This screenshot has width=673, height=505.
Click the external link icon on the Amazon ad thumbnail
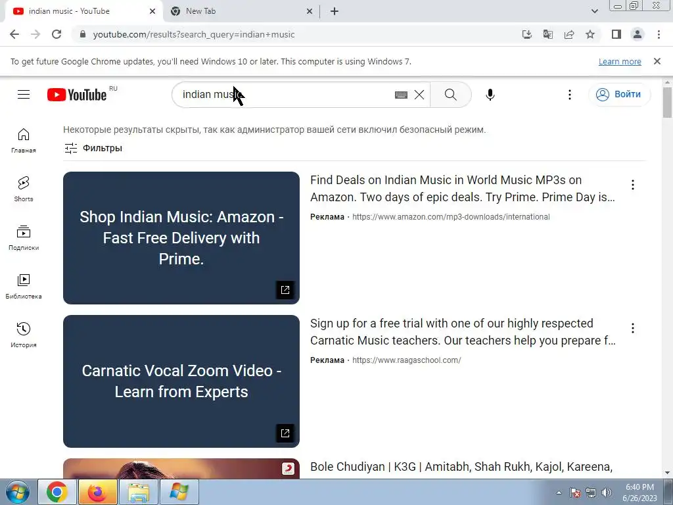285,290
